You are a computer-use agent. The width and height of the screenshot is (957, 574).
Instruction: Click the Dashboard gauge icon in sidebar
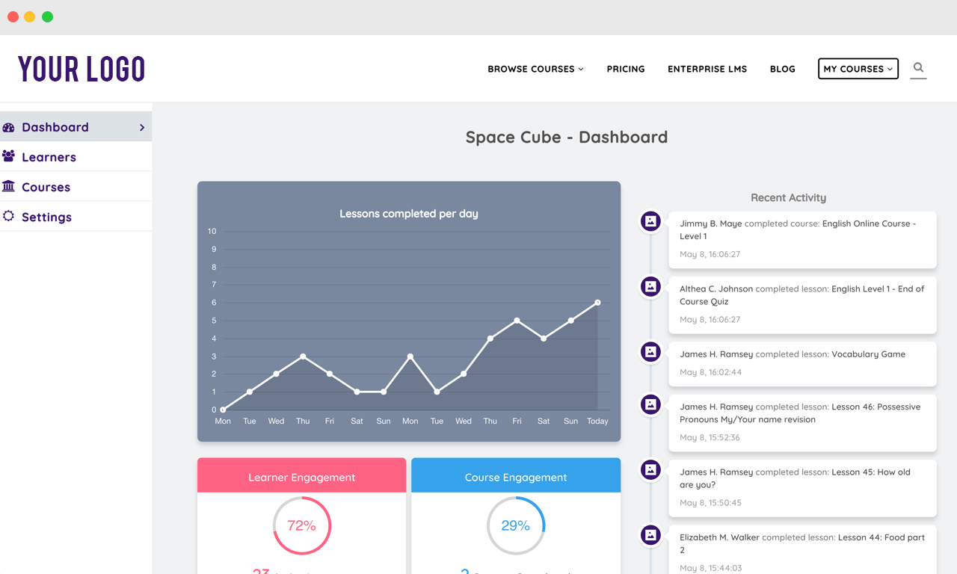(x=9, y=127)
